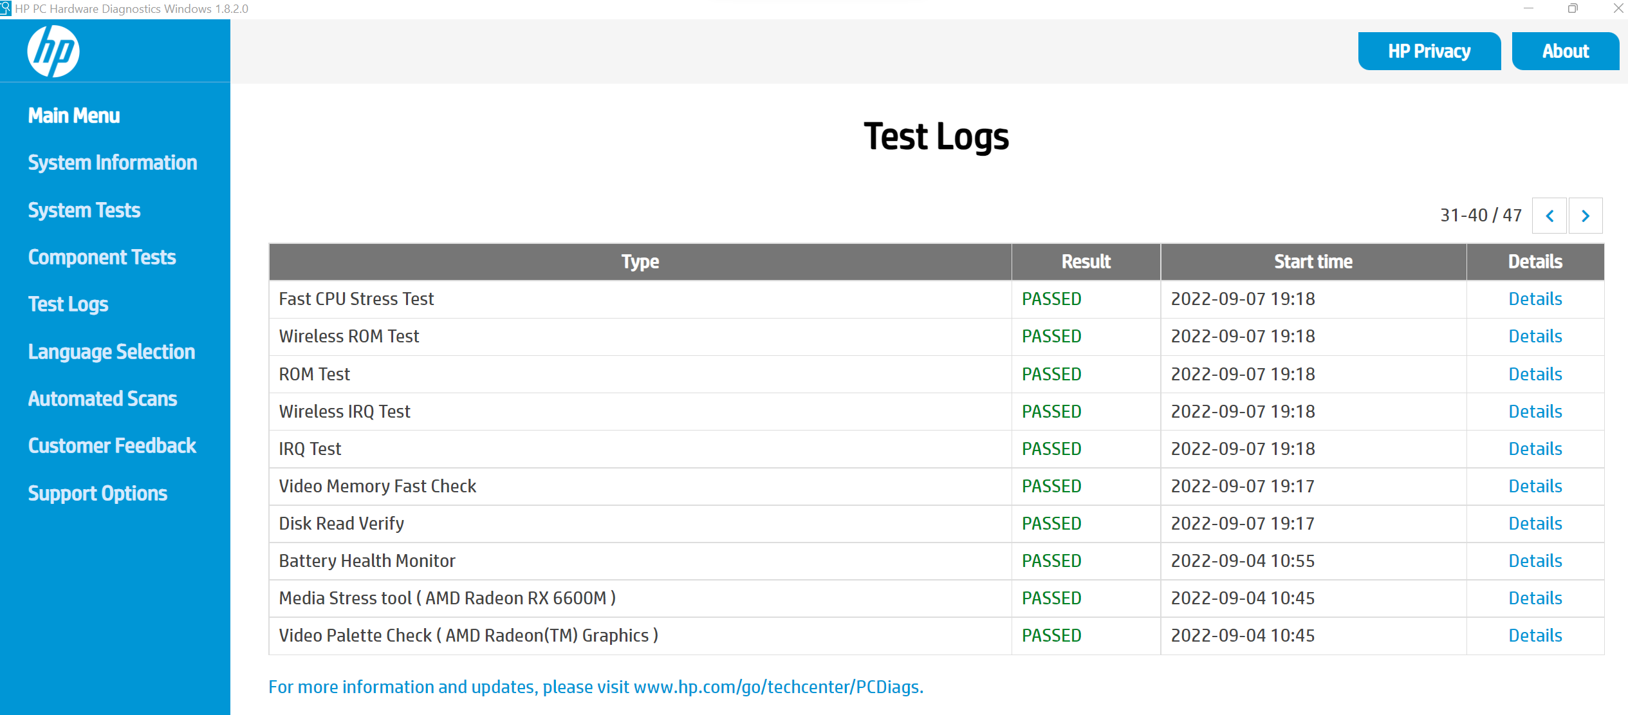
Task: Click the Type column header
Action: [x=640, y=262]
